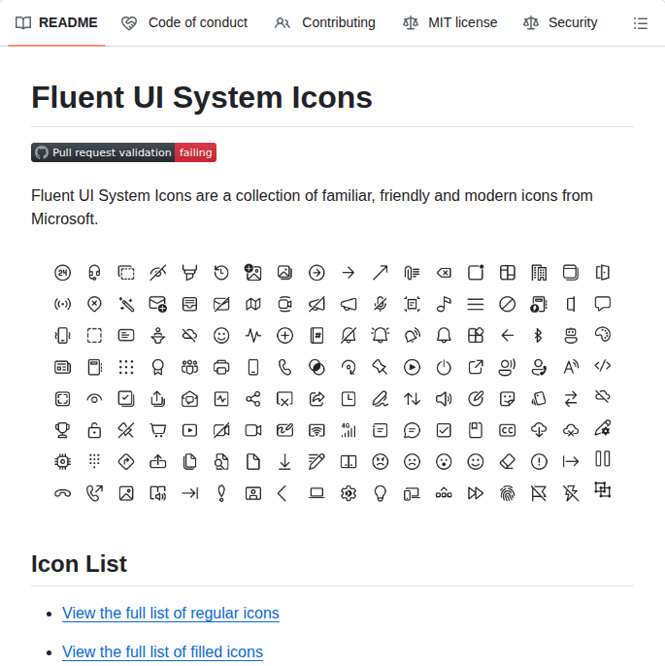Click the Pull request validation failing badge
This screenshot has width=665, height=666.
click(123, 152)
